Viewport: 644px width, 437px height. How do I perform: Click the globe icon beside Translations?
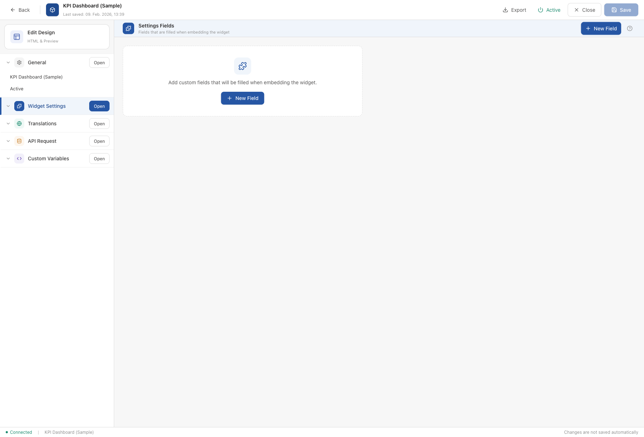(19, 124)
